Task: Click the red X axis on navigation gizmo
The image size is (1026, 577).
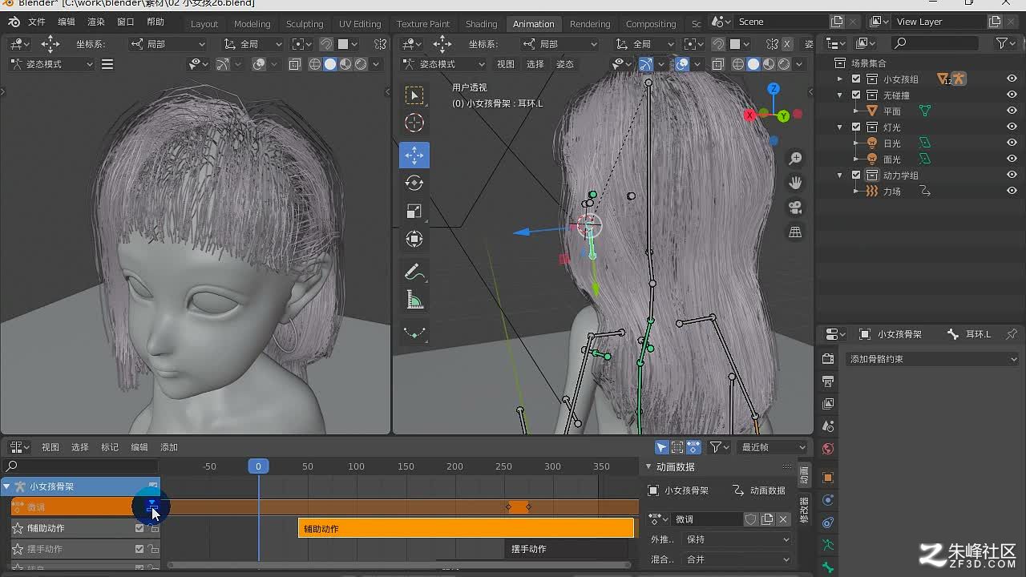Action: point(750,115)
